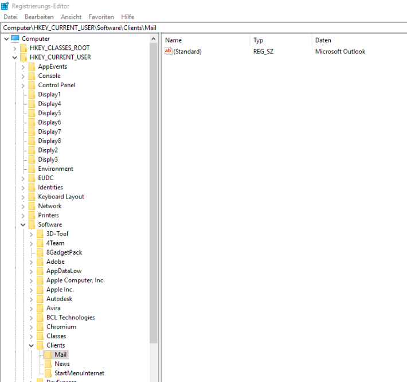Click the REG_SZ type cell
407x382 pixels.
pos(263,52)
